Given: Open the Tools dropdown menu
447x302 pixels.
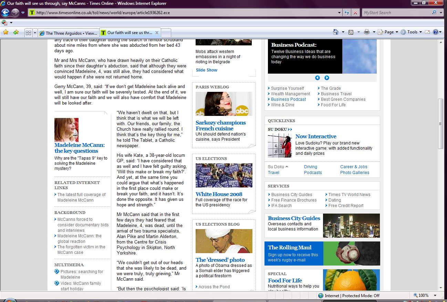Looking at the screenshot, I should coord(412,32).
